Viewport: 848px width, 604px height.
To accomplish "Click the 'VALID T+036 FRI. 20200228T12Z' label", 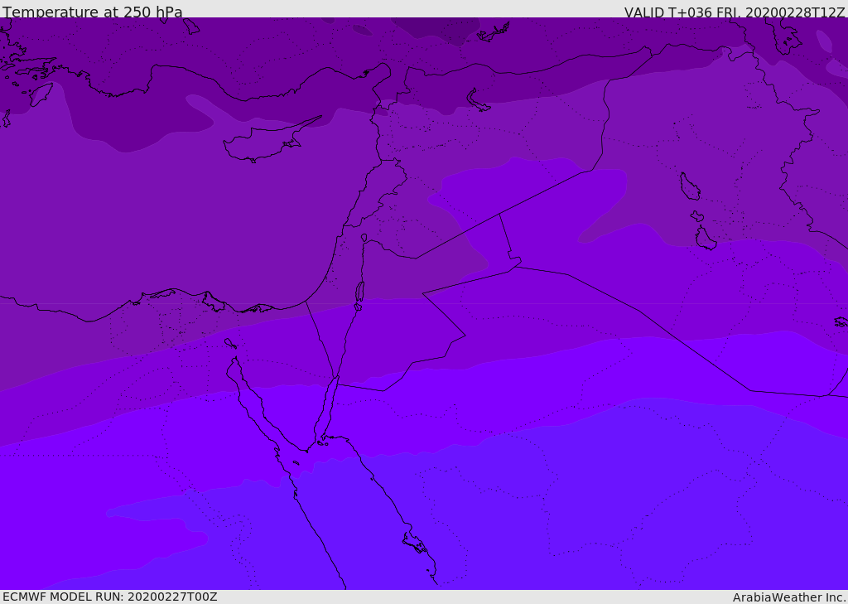I will pos(735,12).
